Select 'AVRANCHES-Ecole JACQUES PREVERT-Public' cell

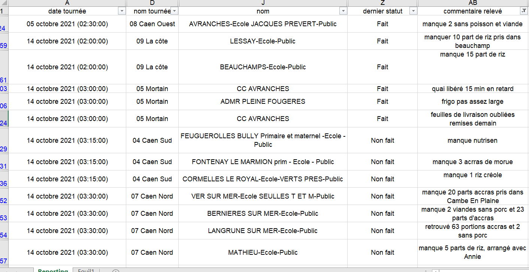click(x=263, y=24)
